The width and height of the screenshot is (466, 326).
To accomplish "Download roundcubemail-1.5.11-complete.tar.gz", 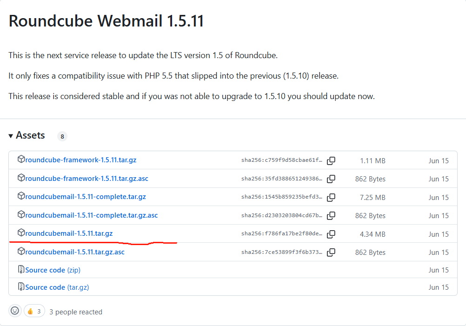I will tap(86, 197).
